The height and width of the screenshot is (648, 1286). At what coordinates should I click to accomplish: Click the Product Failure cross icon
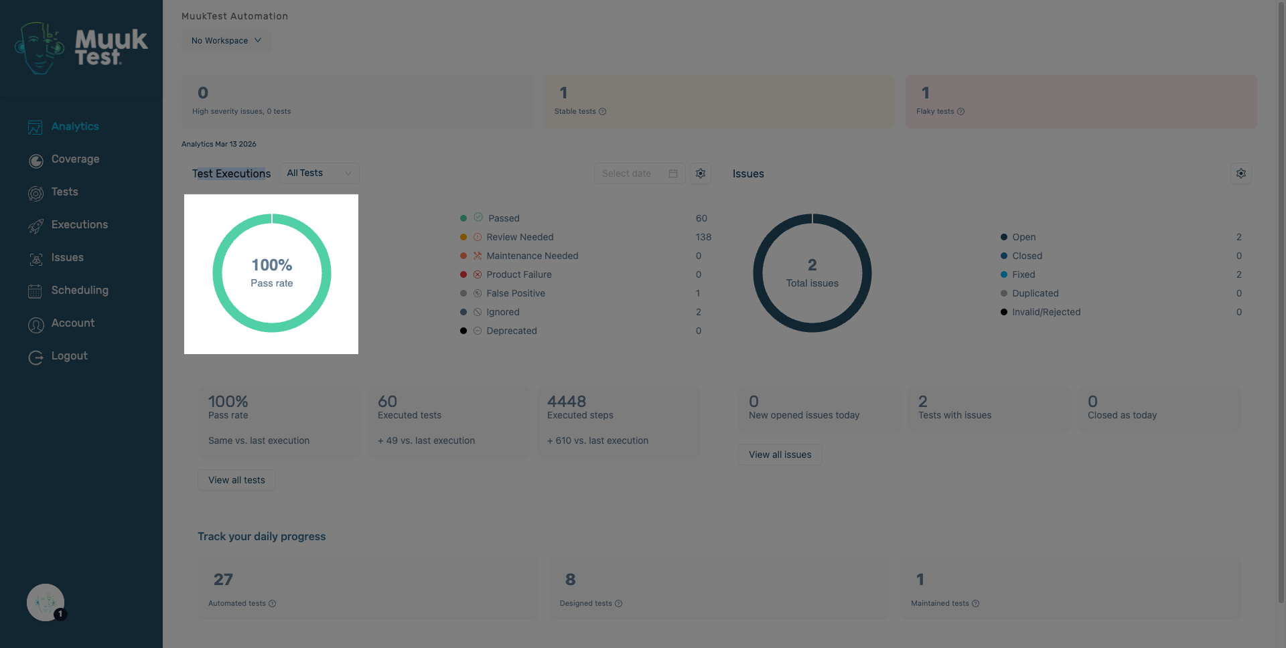tap(478, 274)
